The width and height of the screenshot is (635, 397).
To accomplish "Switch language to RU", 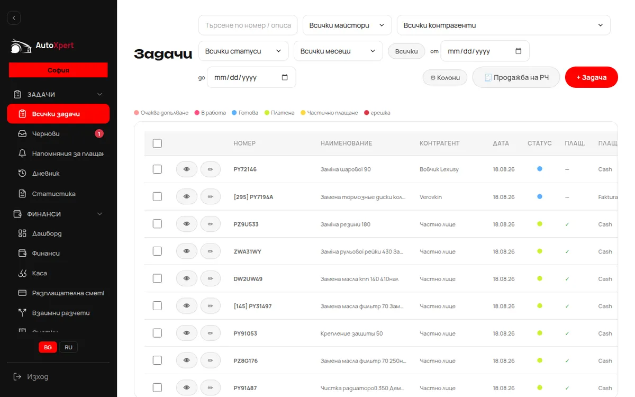I will pos(68,347).
